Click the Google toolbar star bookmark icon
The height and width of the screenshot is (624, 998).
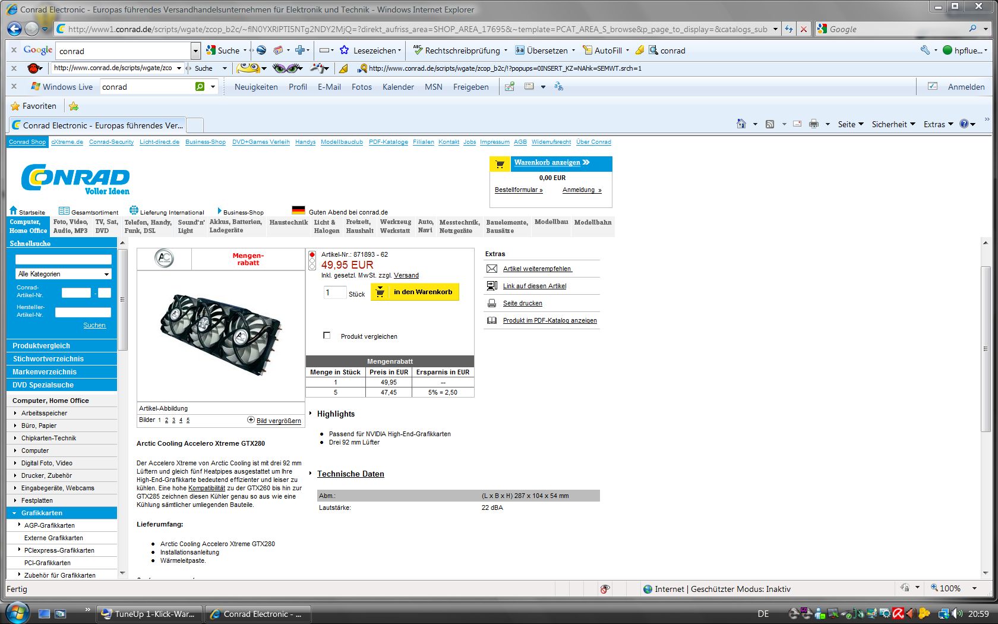click(x=344, y=51)
